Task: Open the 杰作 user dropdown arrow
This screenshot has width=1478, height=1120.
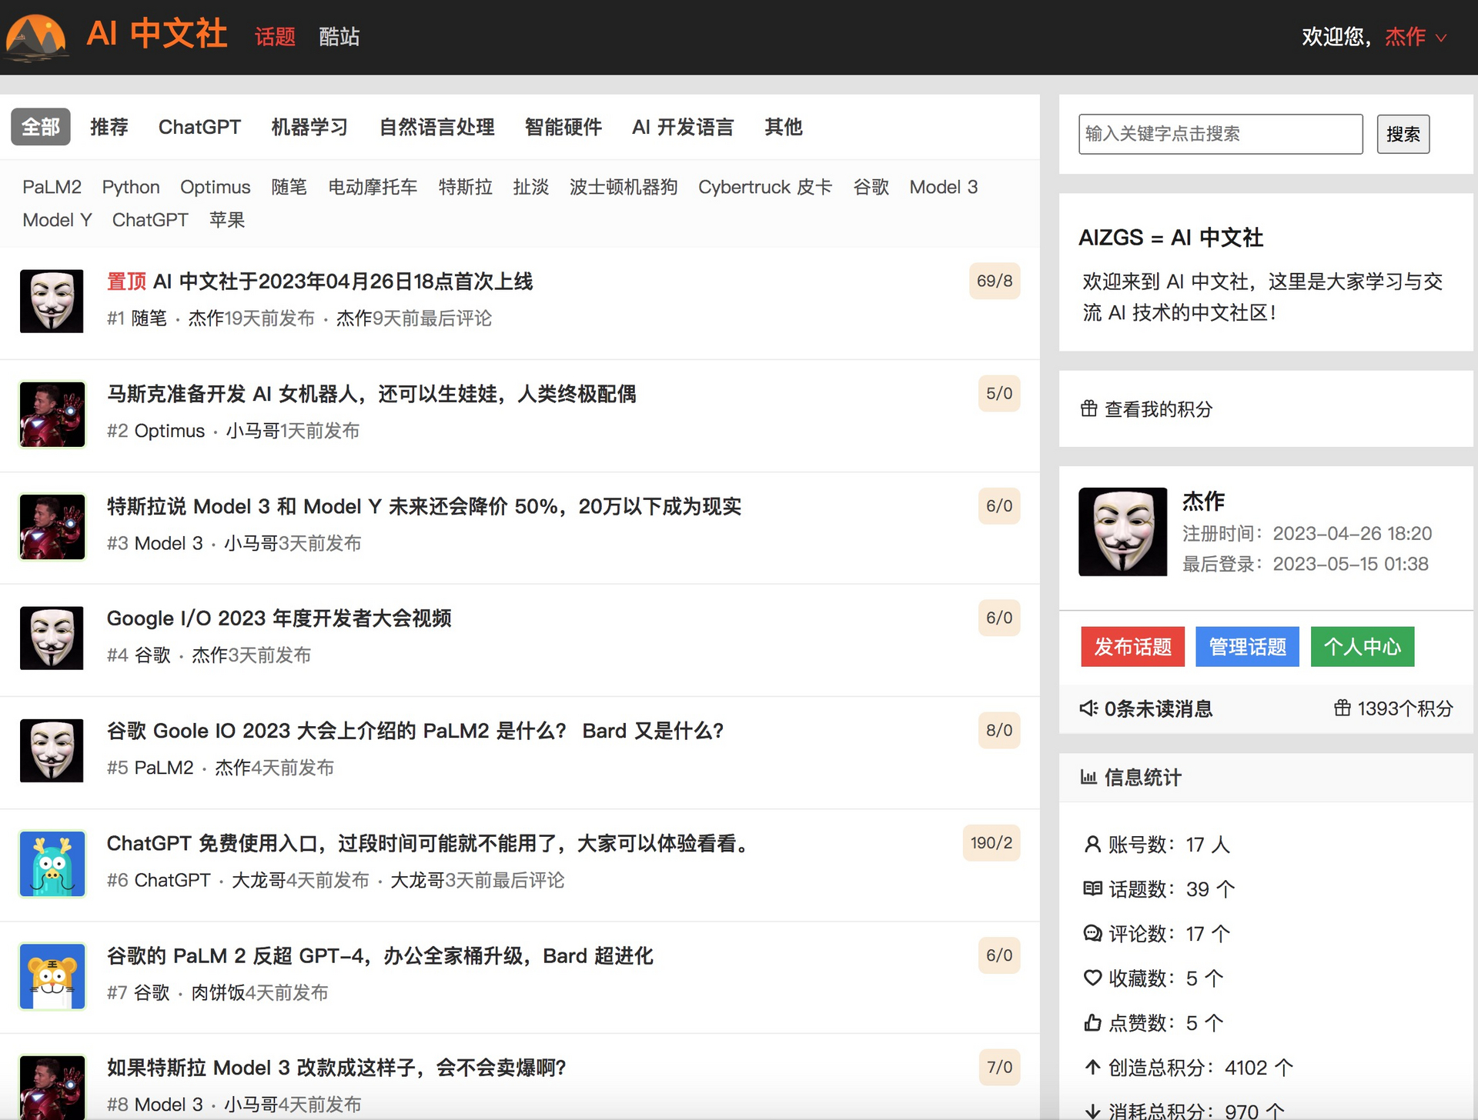Action: click(1441, 37)
